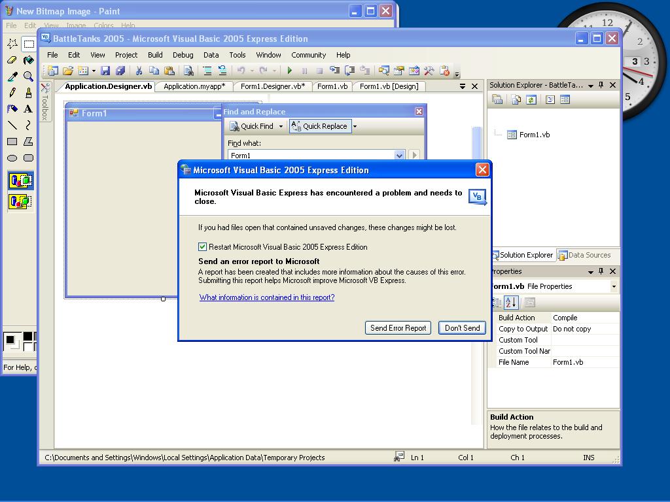Click the New Project toolbar icon
Image resolution: width=670 pixels, height=502 pixels.
tap(52, 71)
